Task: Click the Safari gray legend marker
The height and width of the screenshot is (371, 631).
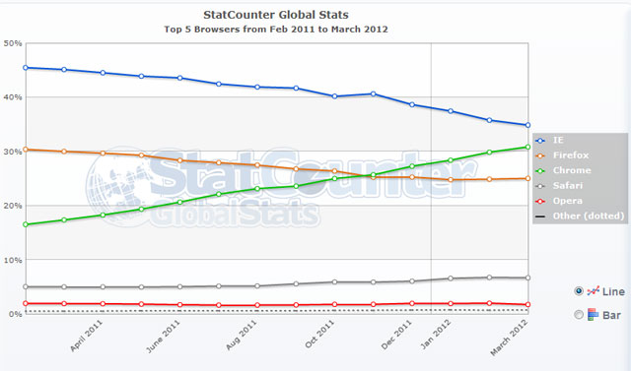Action: pos(540,186)
